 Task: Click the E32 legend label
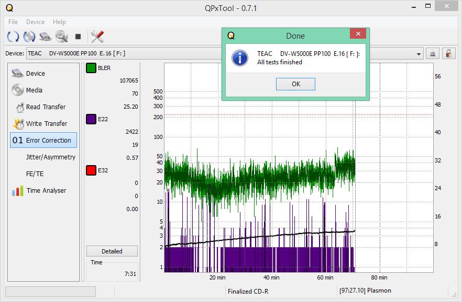click(103, 170)
